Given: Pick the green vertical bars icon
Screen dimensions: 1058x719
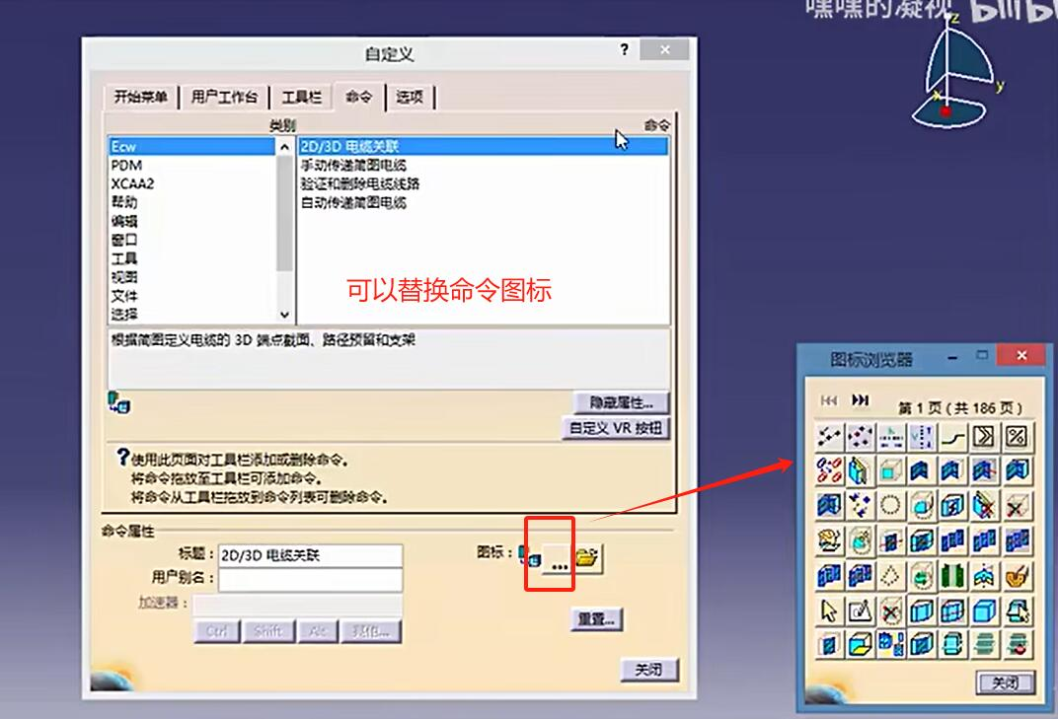Looking at the screenshot, I should coord(953,576).
